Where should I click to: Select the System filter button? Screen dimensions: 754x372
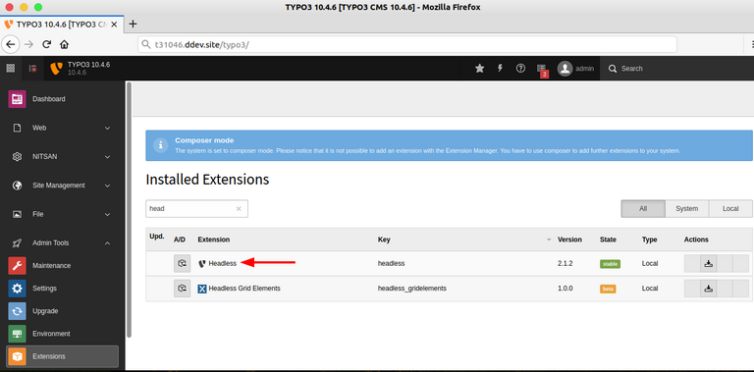(x=686, y=209)
